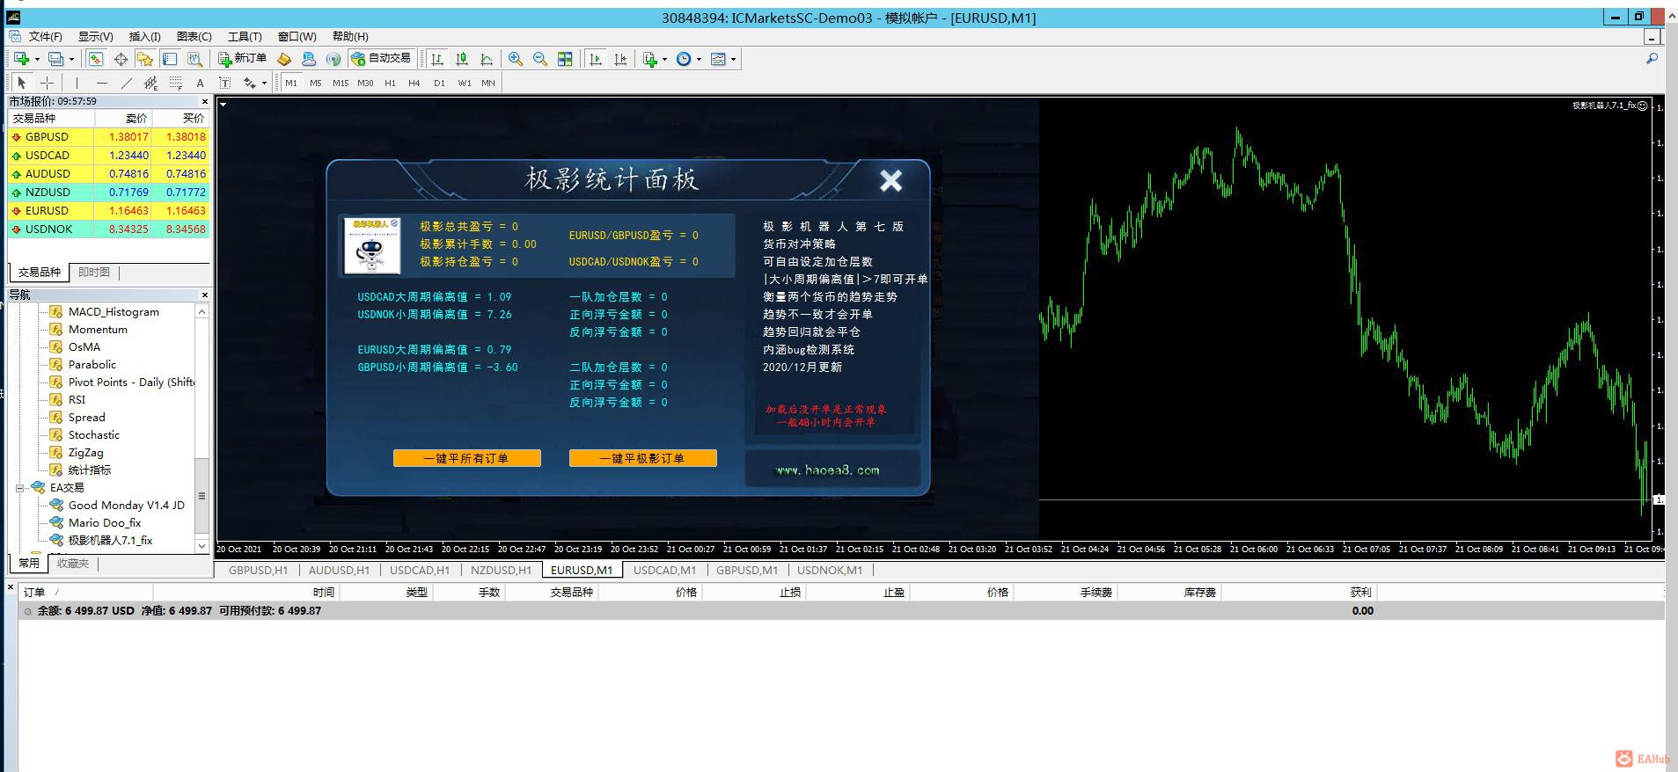Click the Periods clock toolbar icon
Viewport: 1678px width, 772px height.
coord(684,59)
